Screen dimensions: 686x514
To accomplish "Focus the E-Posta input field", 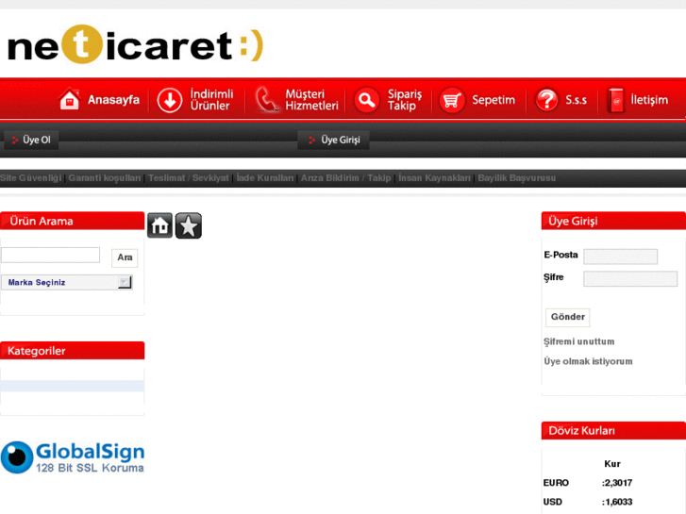I will 620,257.
